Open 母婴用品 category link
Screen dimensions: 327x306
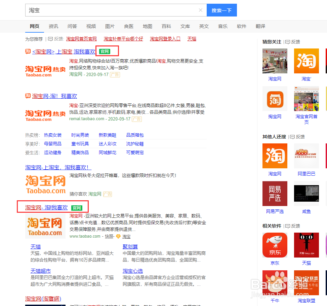[x=53, y=144]
